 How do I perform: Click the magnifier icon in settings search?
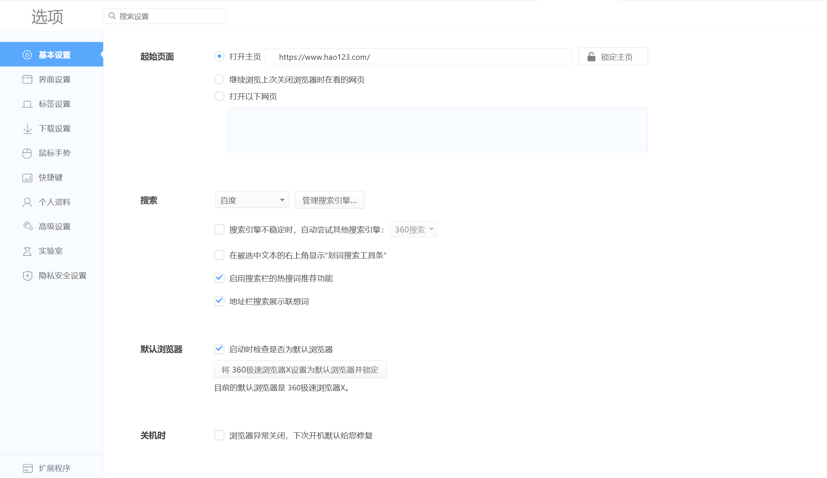coord(112,16)
